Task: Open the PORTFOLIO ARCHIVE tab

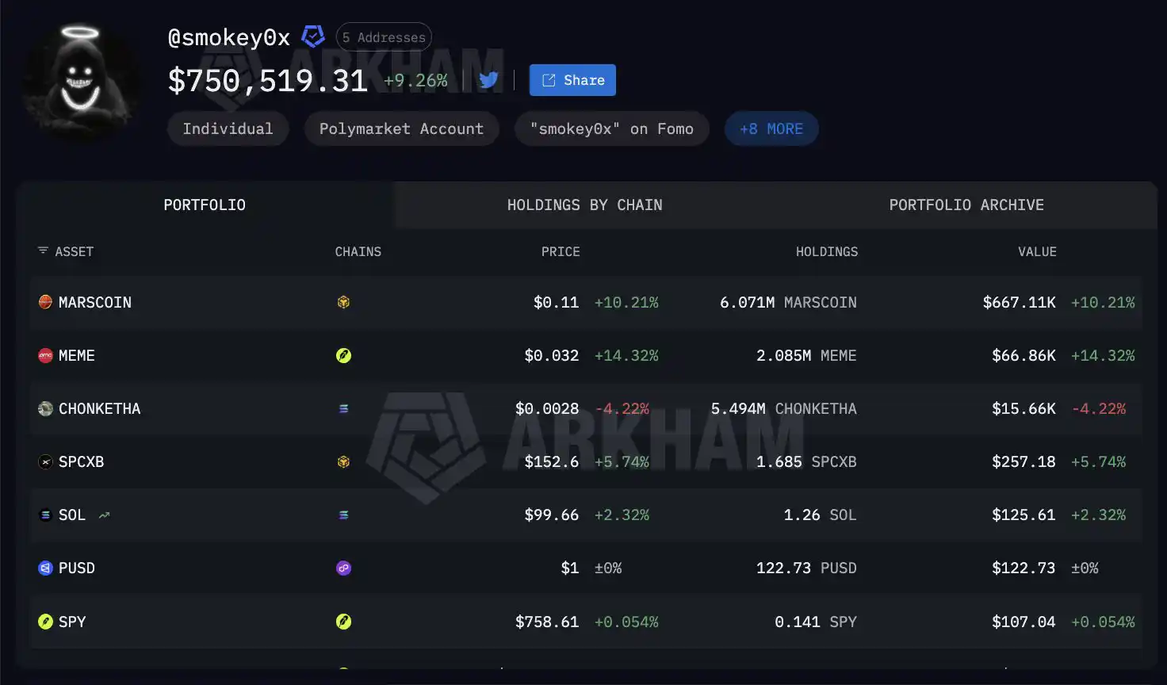Action: click(966, 205)
